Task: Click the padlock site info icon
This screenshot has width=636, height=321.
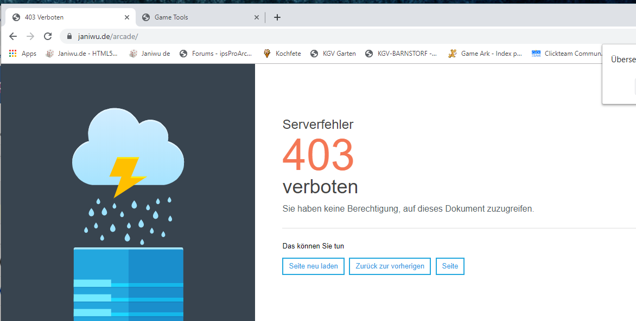Action: (x=69, y=36)
